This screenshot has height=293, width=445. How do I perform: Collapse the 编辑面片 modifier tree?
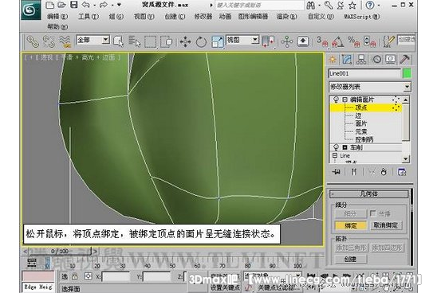coord(345,100)
